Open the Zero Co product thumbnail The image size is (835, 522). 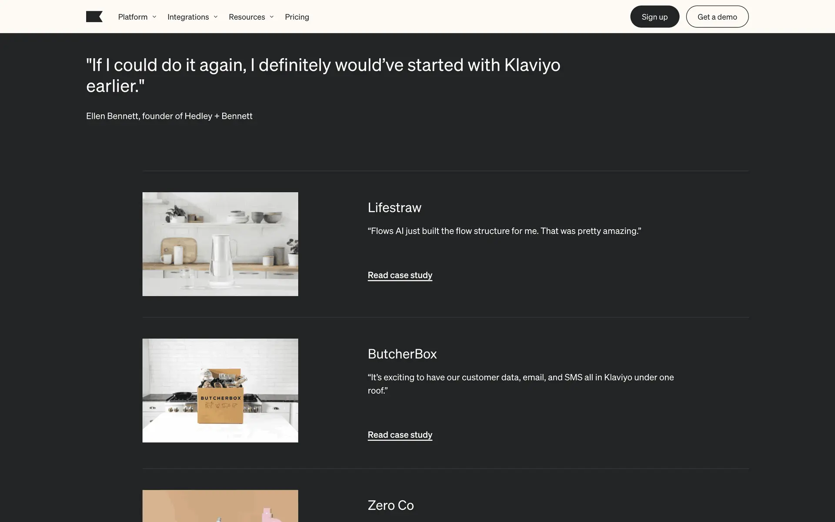coord(220,506)
